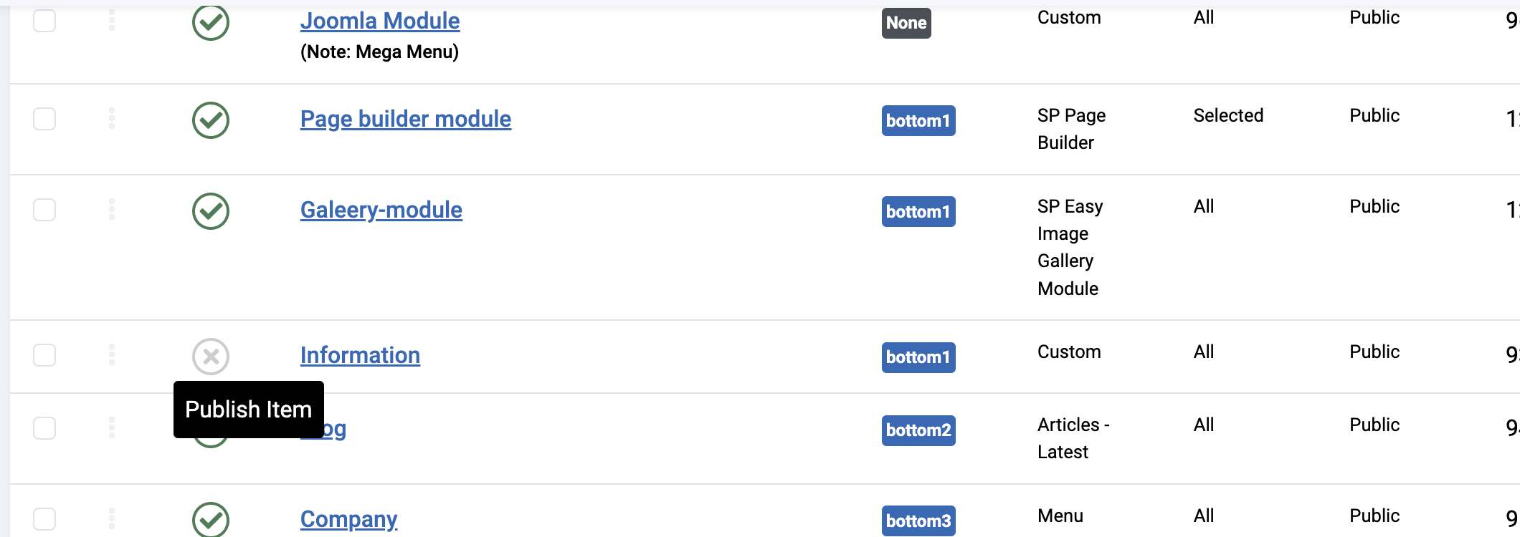
Task: Click the bottom2 badge on the Blog row
Action: (918, 430)
